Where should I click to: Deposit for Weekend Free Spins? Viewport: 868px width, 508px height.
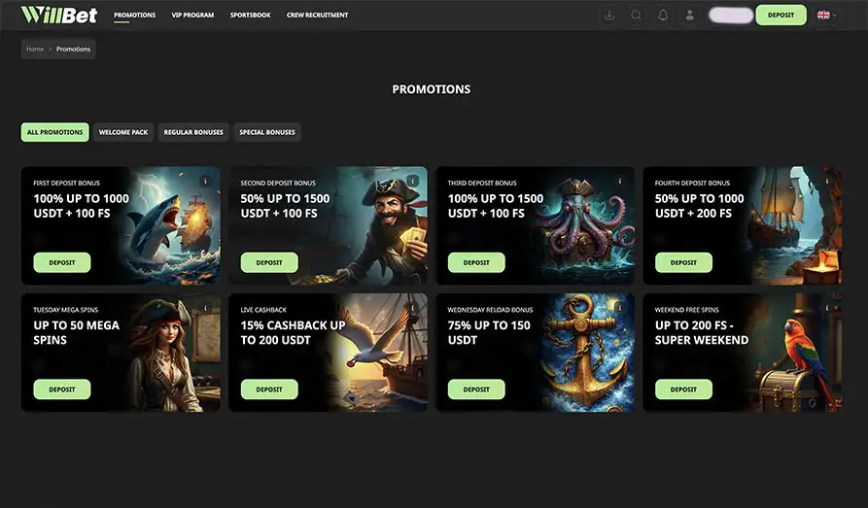point(683,389)
